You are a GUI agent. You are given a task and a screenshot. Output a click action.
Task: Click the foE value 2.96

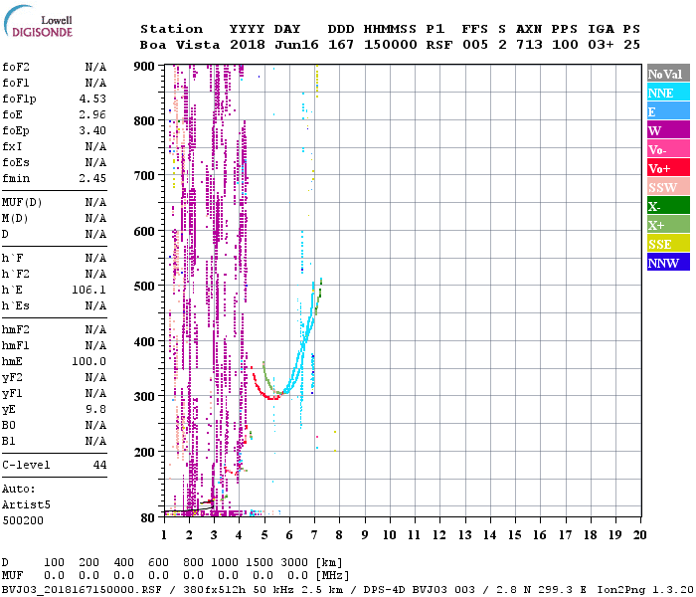point(92,114)
